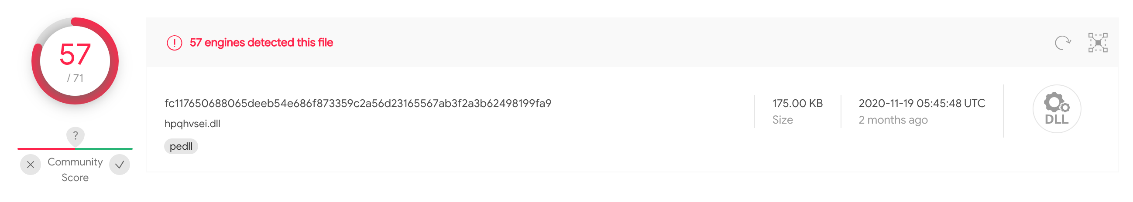Click the SHA-256 file hash text
The width and height of the screenshot is (1133, 202).
tap(357, 103)
